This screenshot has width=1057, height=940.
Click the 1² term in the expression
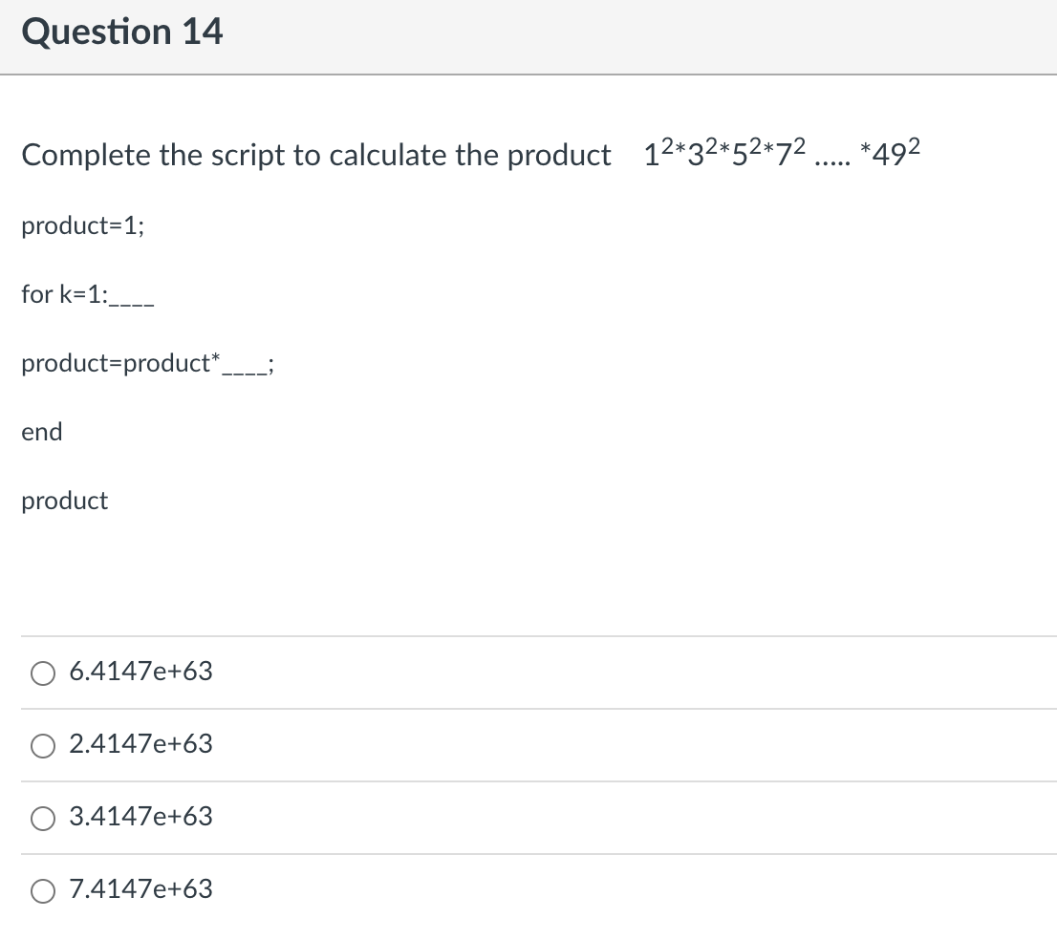(658, 153)
